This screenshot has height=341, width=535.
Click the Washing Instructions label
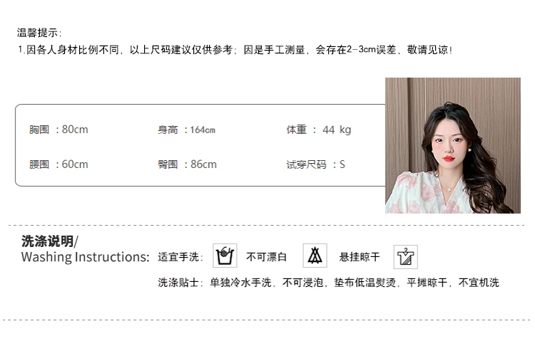pos(86,257)
